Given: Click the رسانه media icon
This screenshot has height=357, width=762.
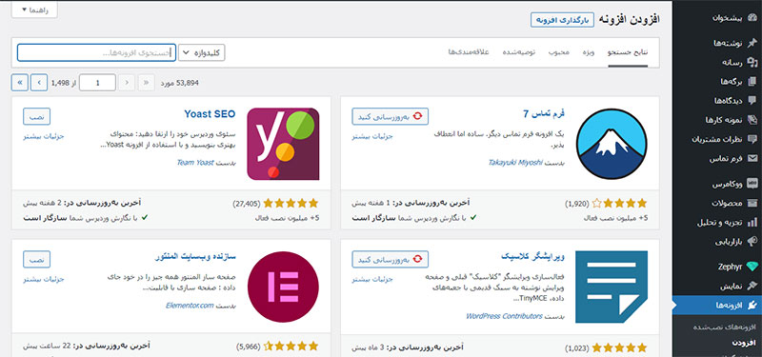Looking at the screenshot, I should pyautogui.click(x=752, y=62).
